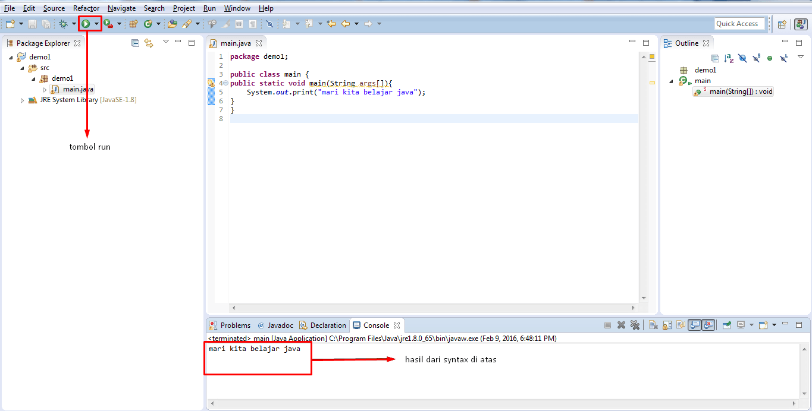Select main(String[]) : void in Outline
Viewport: 812px width, 411px height.
[x=733, y=91]
